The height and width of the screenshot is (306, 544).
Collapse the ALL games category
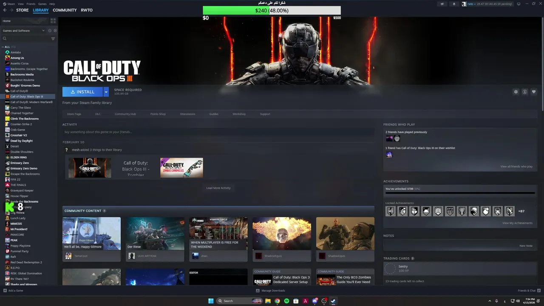tap(3, 47)
